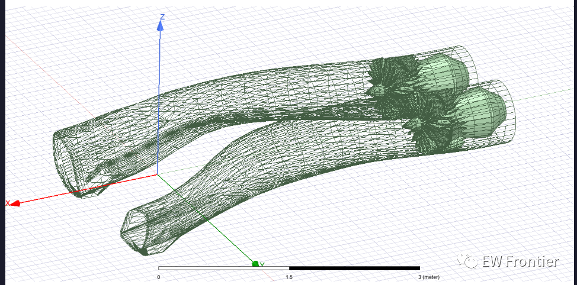The image size is (577, 285).
Task: Click the white half of scale bar
Action: [224, 268]
